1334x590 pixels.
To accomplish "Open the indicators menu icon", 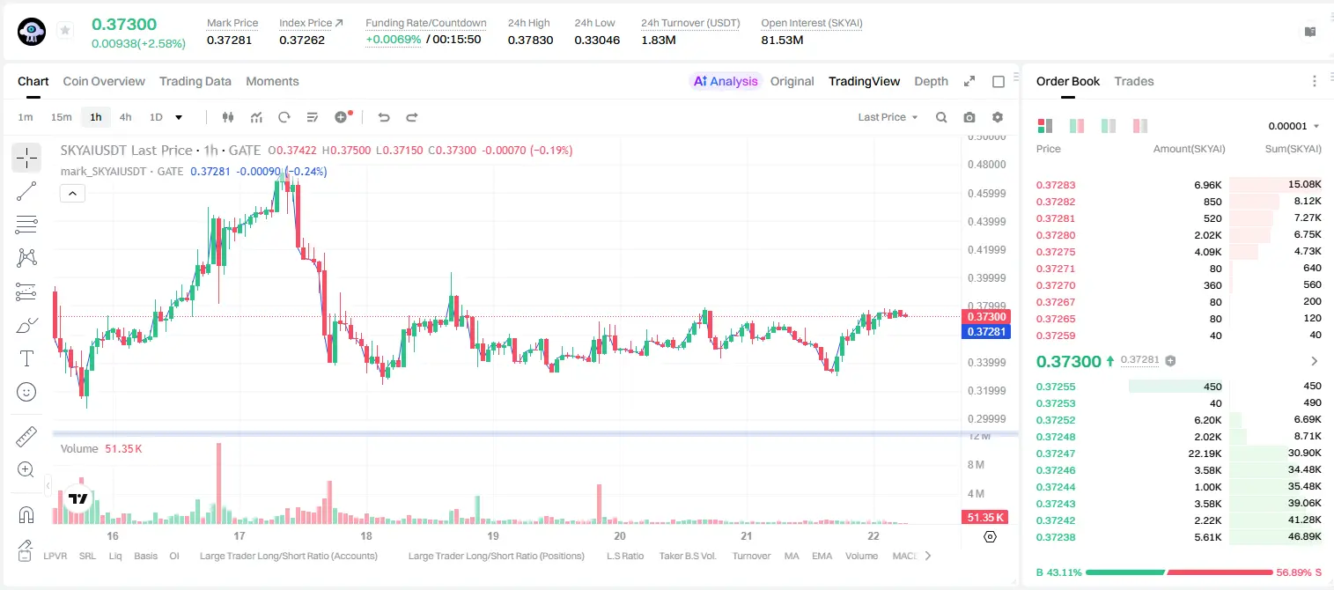I will pyautogui.click(x=256, y=117).
